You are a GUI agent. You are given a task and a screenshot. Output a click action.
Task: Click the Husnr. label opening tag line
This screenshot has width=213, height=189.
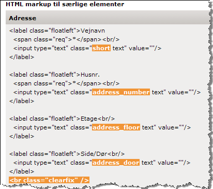click(x=54, y=75)
